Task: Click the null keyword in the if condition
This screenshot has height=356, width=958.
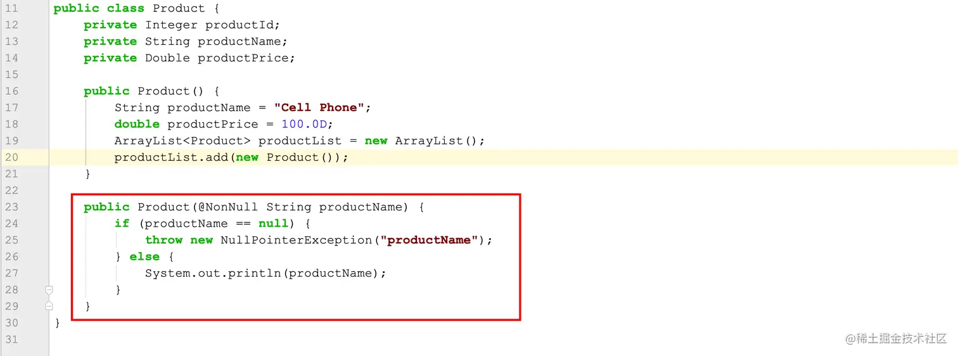Action: [274, 224]
